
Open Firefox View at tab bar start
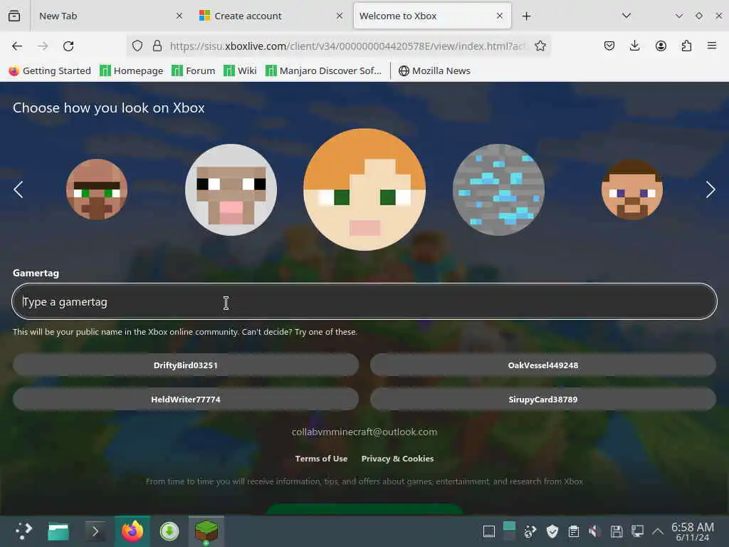[14, 16]
